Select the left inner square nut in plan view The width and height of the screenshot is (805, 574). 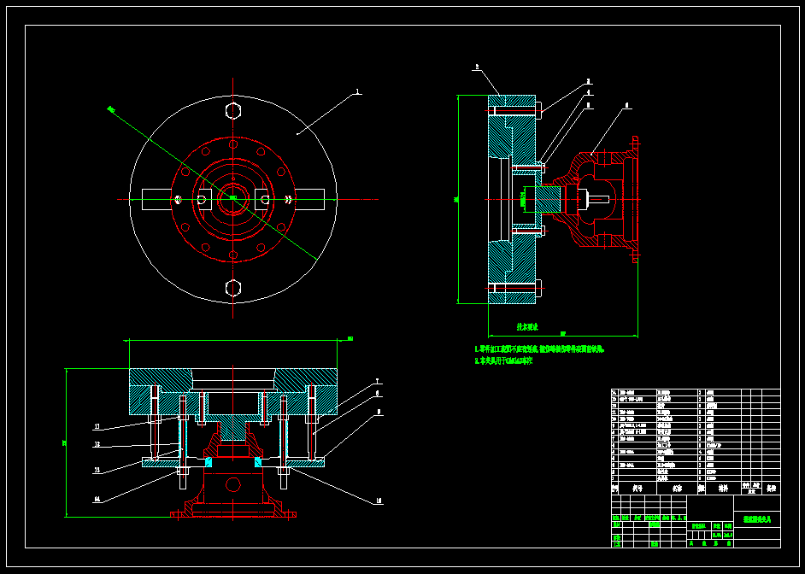[x=204, y=200]
